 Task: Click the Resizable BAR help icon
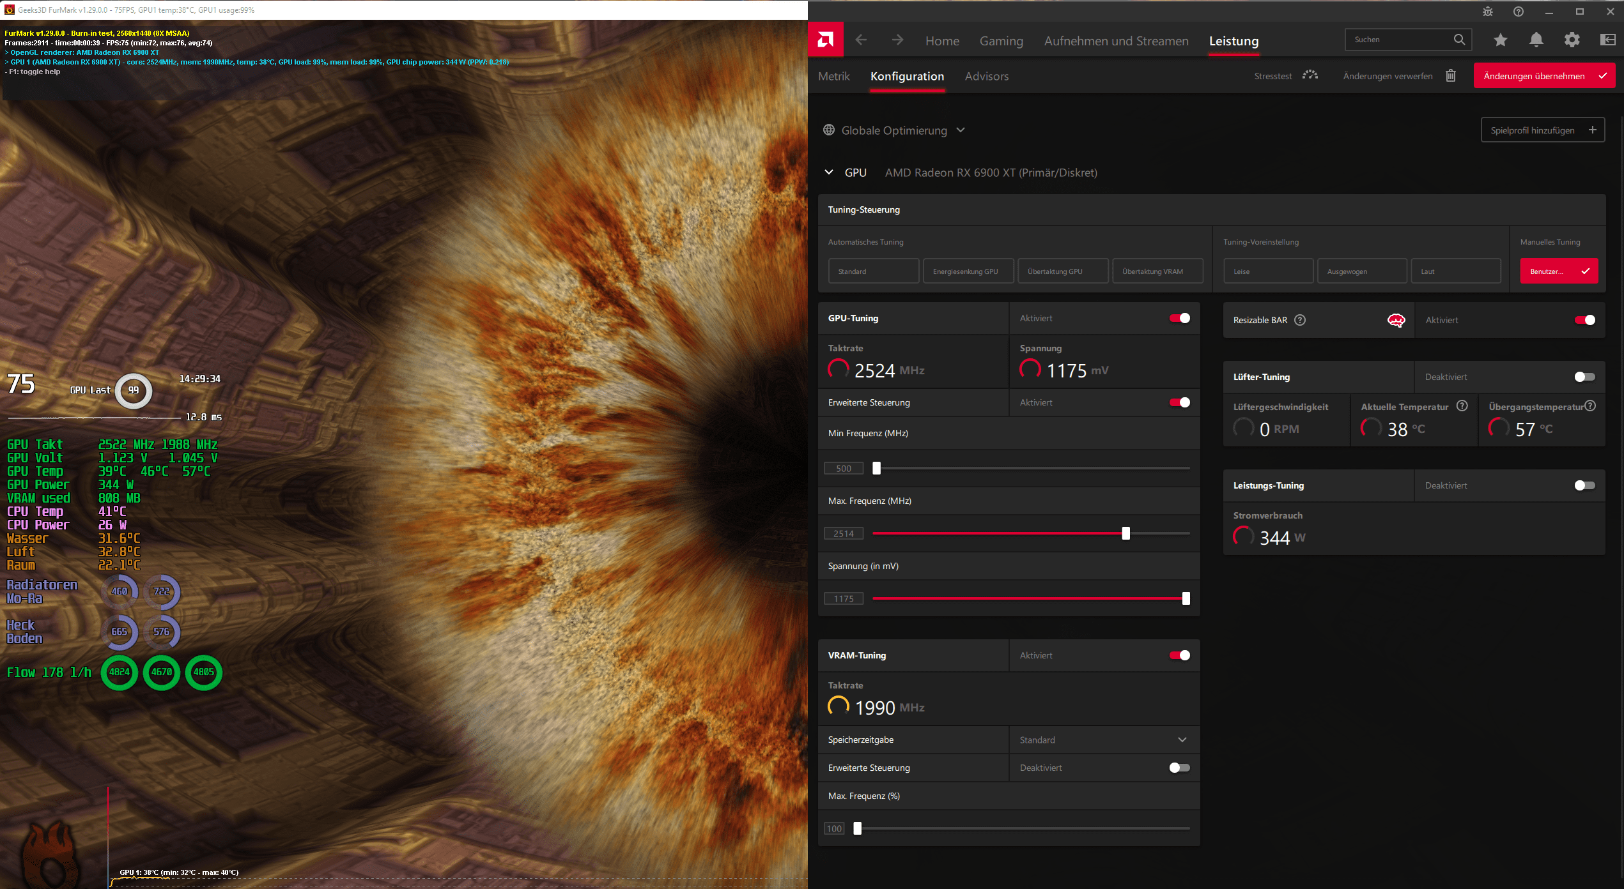click(1300, 320)
